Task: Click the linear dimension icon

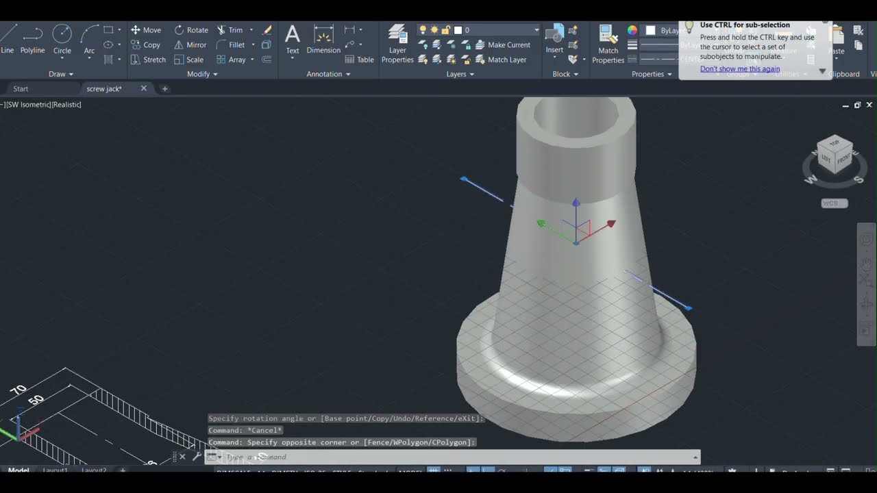Action: tap(349, 30)
